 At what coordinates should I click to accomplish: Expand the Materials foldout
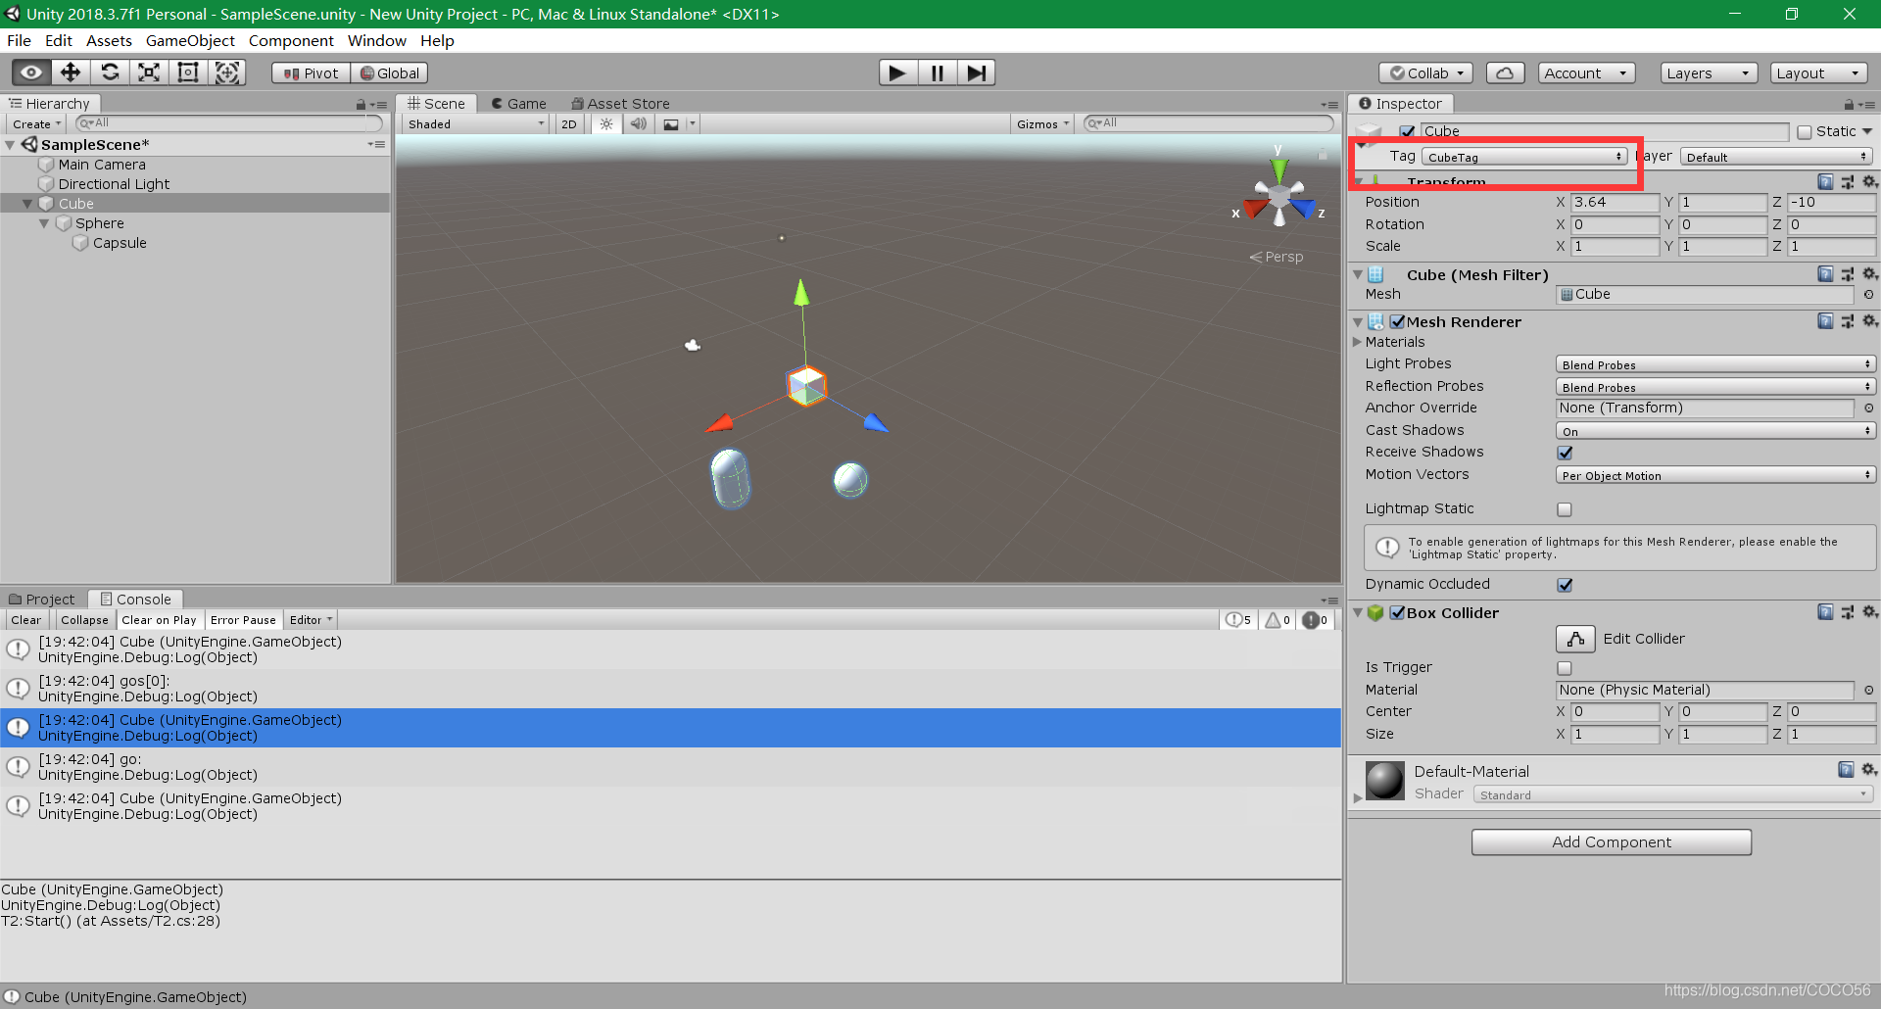[1357, 342]
